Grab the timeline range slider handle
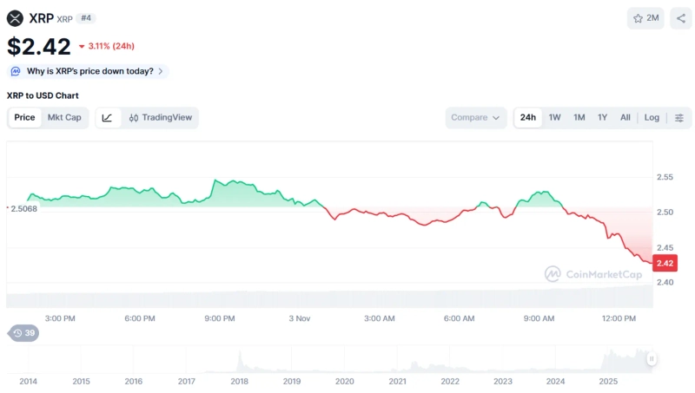 click(651, 358)
